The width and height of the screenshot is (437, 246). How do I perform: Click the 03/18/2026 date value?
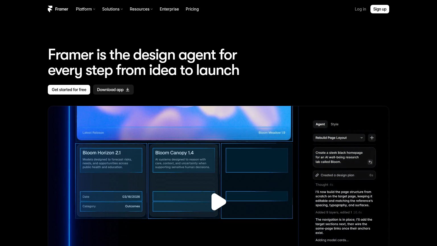tap(131, 197)
